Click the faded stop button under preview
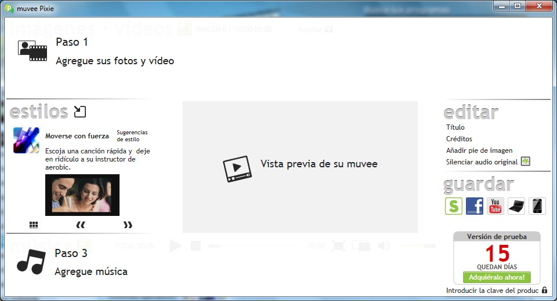 click(196, 245)
